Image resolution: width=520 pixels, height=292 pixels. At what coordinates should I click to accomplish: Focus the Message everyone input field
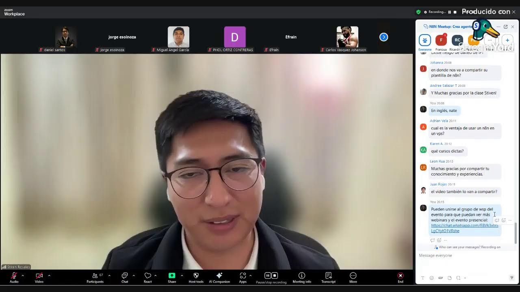pos(466,262)
